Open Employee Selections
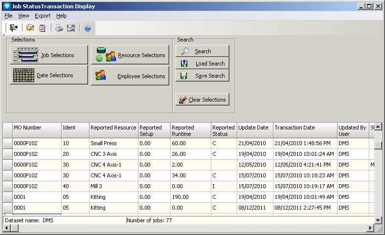The height and width of the screenshot is (235, 385). pos(130,76)
